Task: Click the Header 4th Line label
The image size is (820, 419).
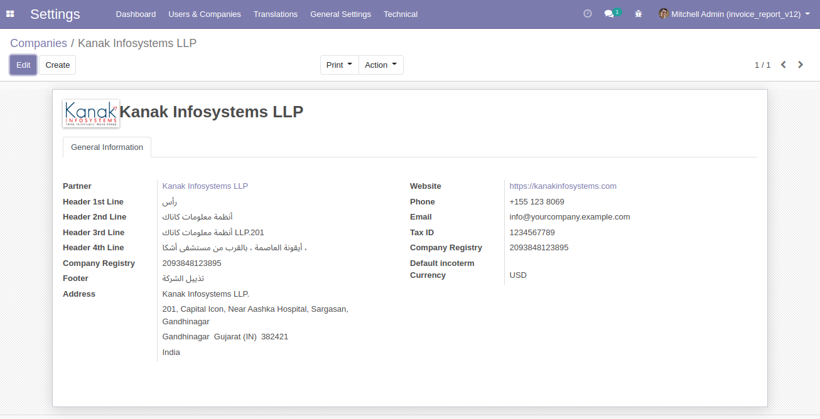Action: tap(94, 248)
